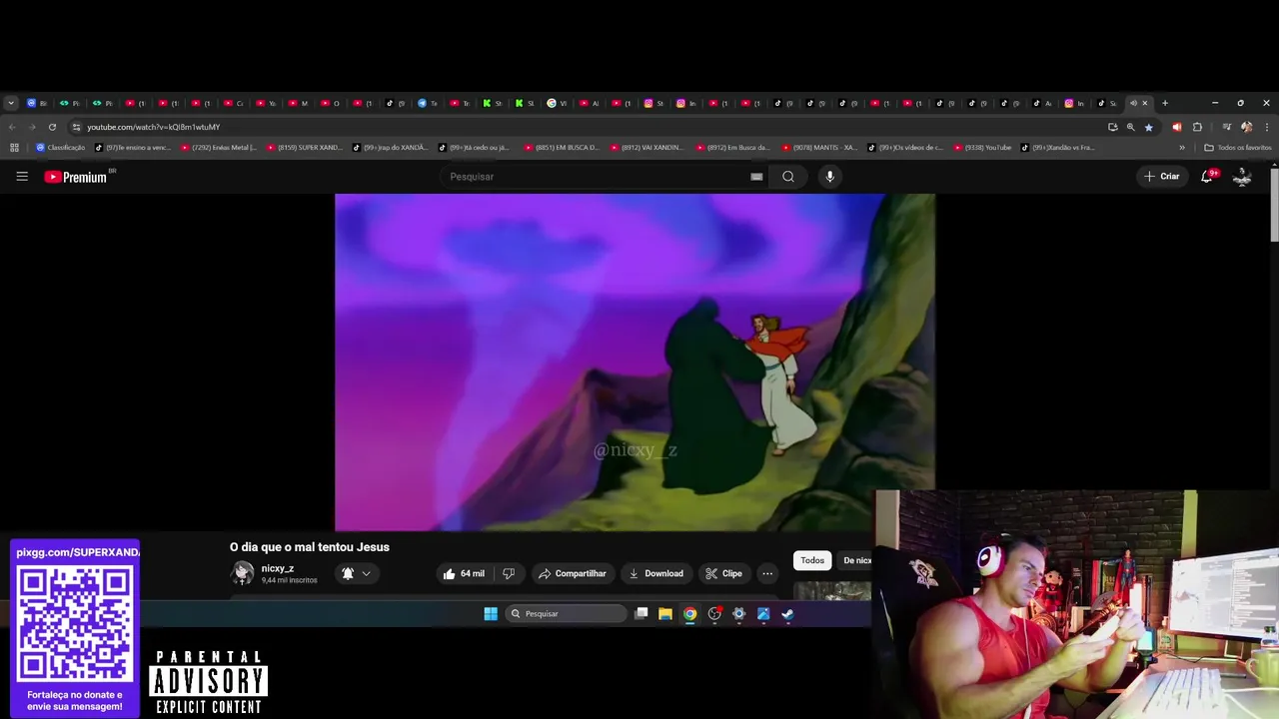1279x719 pixels.
Task: Click the red speaker extension icon
Action: 1176,127
